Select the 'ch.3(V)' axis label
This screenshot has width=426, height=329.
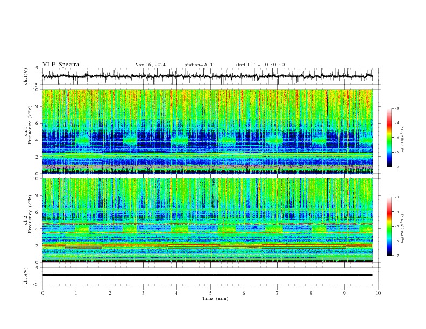tap(26, 276)
